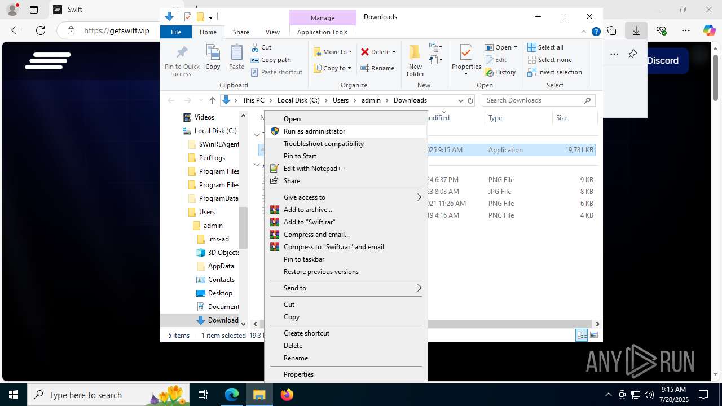Open Firefox from the taskbar

[287, 395]
